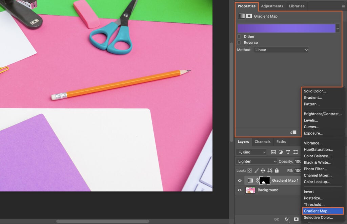This screenshot has height=224, width=347.
Task: Switch to the Channels tab
Action: point(262,142)
